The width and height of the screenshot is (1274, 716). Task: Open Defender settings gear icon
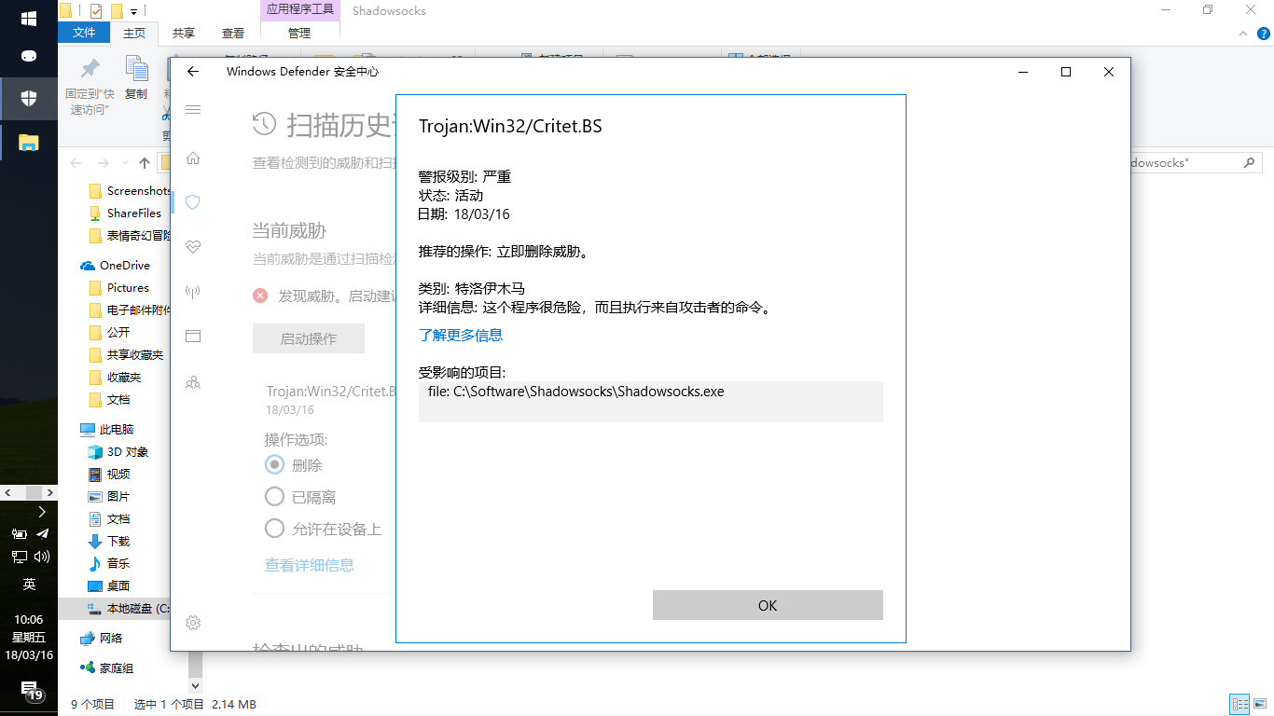[x=193, y=623]
